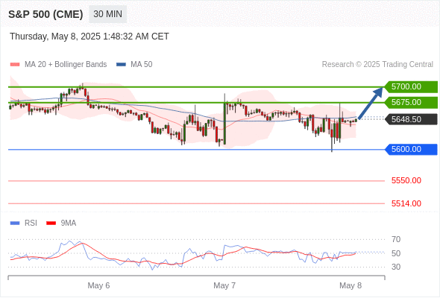This screenshot has width=440, height=298.
Task: Toggle the RSI legend label
Action: 31,223
